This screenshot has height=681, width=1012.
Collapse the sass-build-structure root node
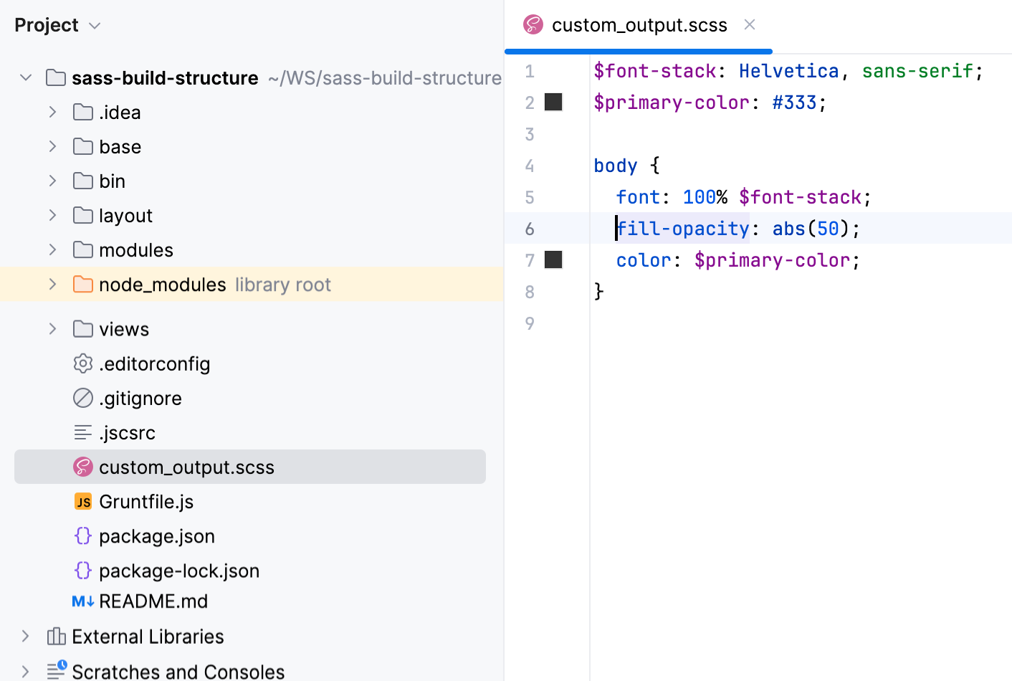click(26, 77)
